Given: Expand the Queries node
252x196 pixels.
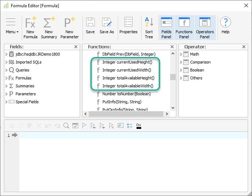Looking at the screenshot, I should pos(7,70).
